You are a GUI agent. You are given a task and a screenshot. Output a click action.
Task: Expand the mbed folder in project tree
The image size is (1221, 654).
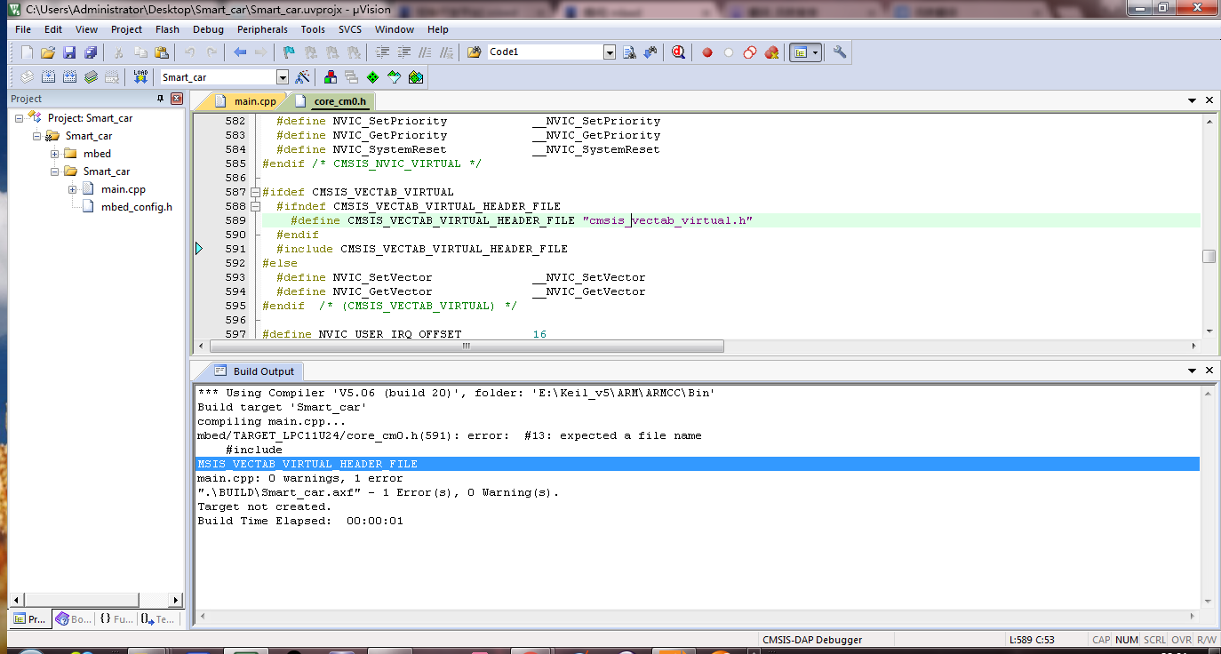point(55,154)
